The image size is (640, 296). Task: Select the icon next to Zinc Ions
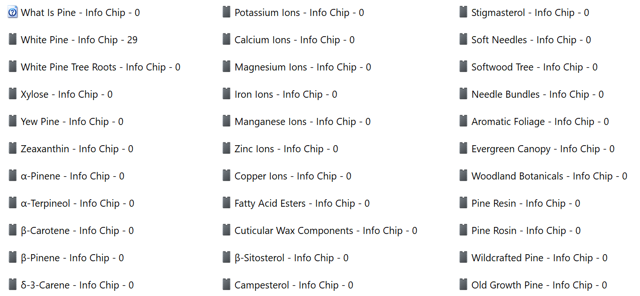(x=227, y=148)
